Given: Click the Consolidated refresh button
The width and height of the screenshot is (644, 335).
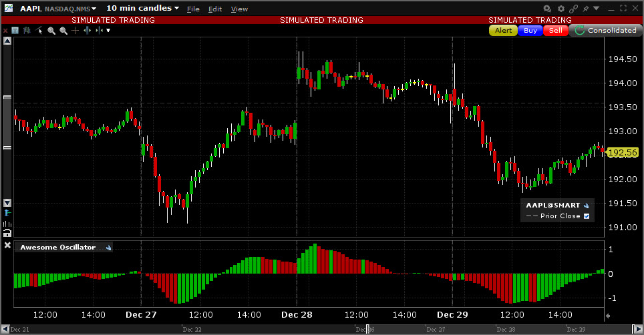Looking at the screenshot, I should pos(606,30).
